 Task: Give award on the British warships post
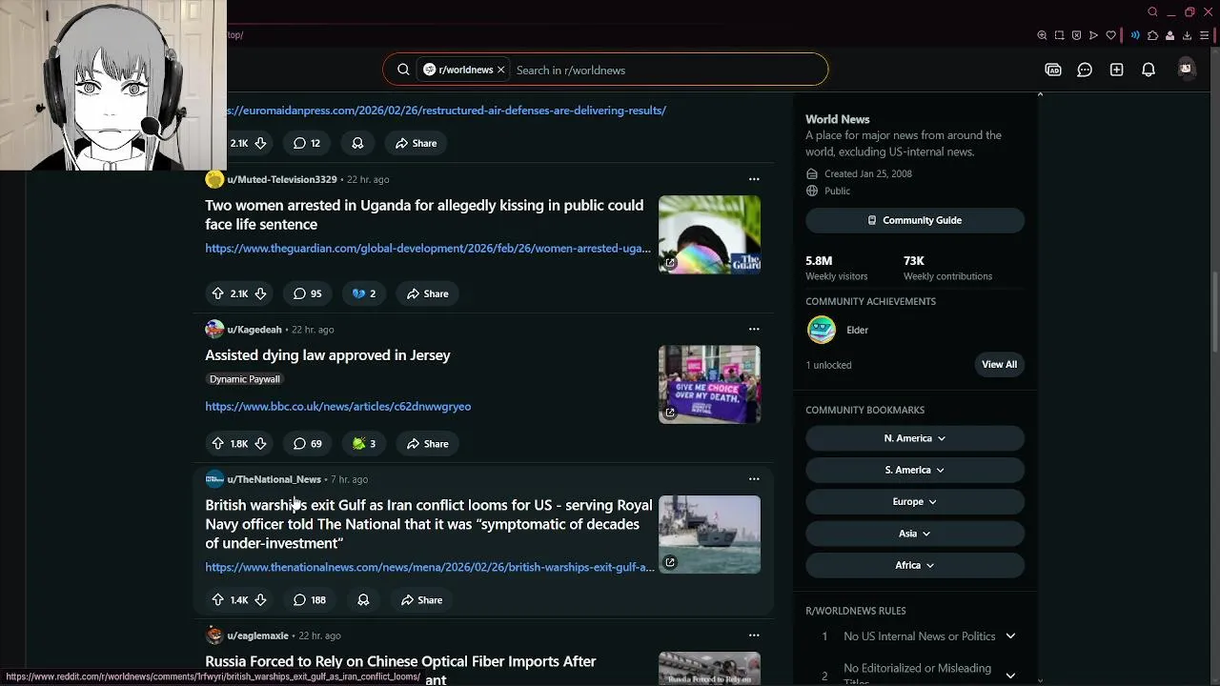(363, 600)
